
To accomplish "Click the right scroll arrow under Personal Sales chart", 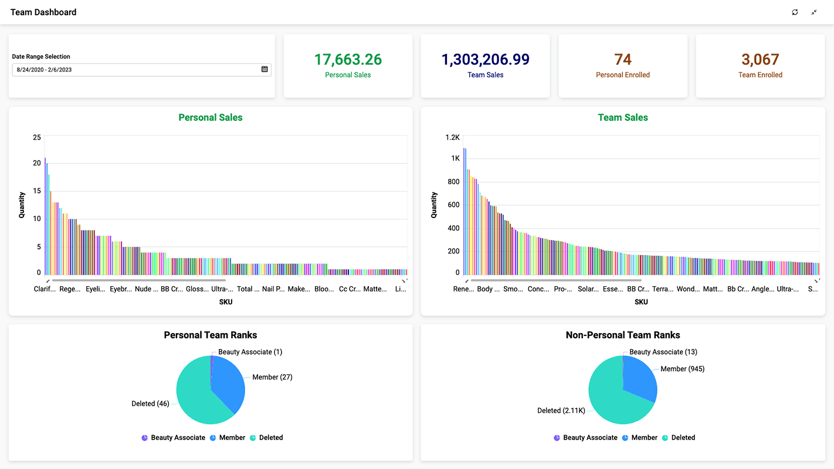I will coord(404,281).
